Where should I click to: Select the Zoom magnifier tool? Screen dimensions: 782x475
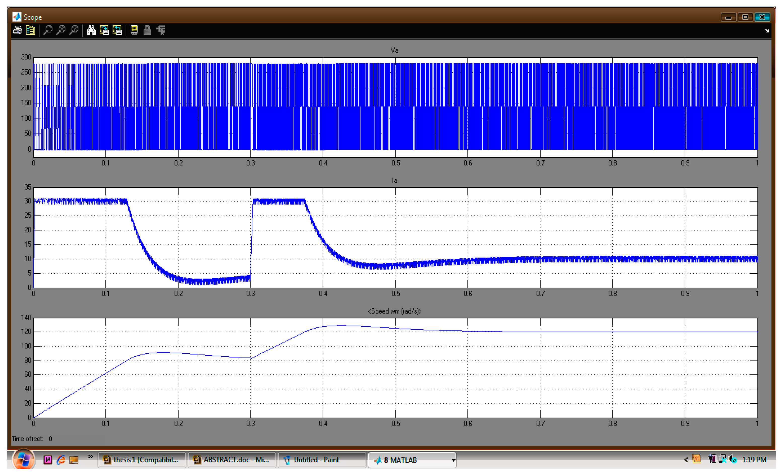[x=48, y=30]
